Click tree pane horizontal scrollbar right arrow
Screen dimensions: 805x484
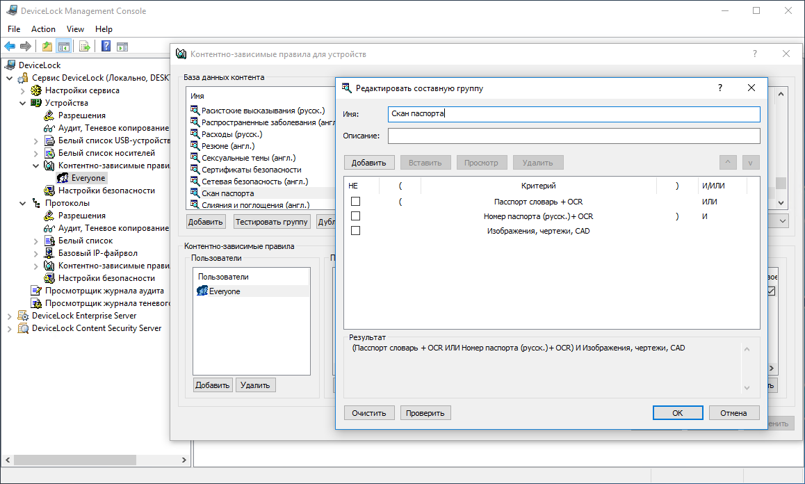tap(184, 460)
